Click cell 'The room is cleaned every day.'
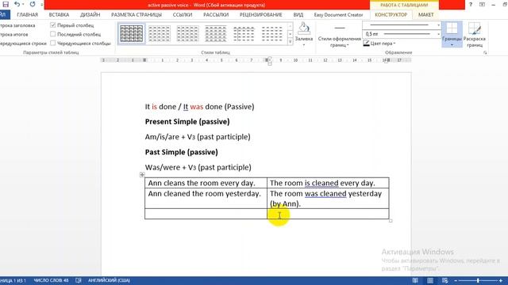 328,183
